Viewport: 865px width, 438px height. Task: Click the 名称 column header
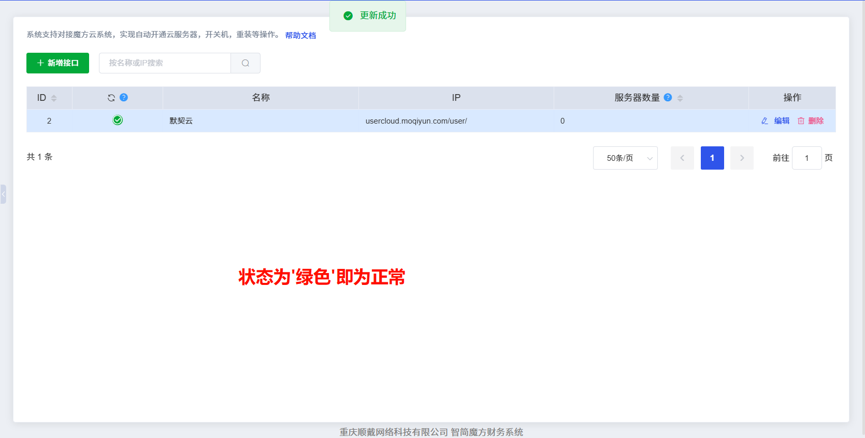pos(261,98)
